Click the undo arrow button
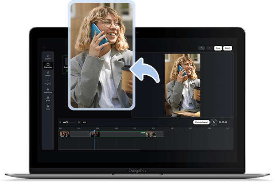 pyautogui.click(x=201, y=48)
